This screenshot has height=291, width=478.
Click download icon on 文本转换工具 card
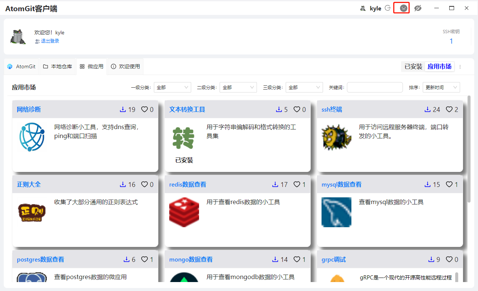click(279, 109)
